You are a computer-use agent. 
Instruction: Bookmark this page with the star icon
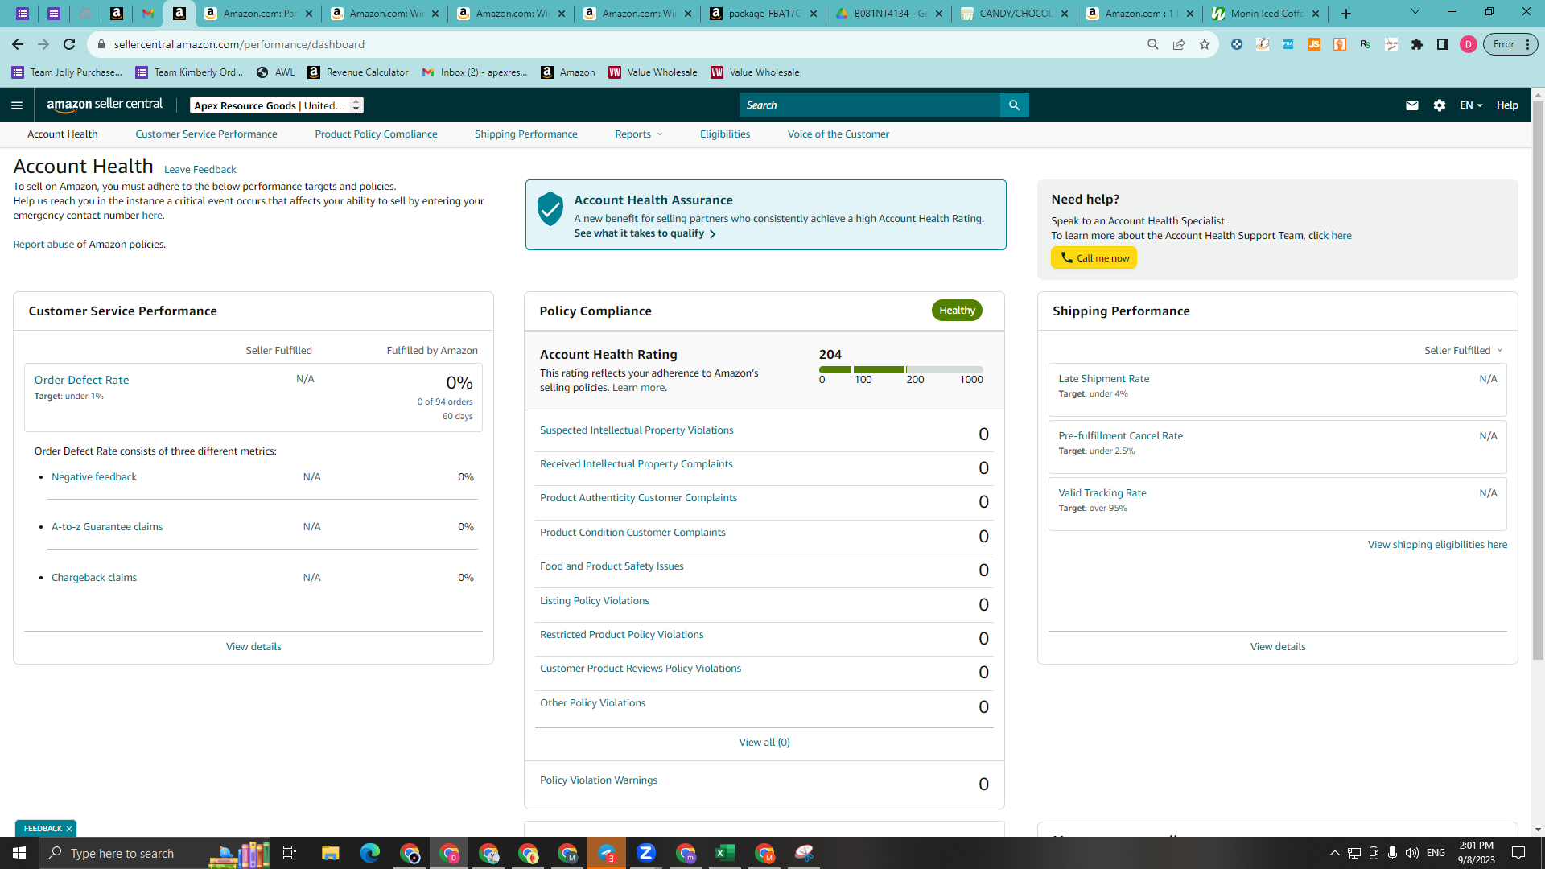(x=1205, y=44)
